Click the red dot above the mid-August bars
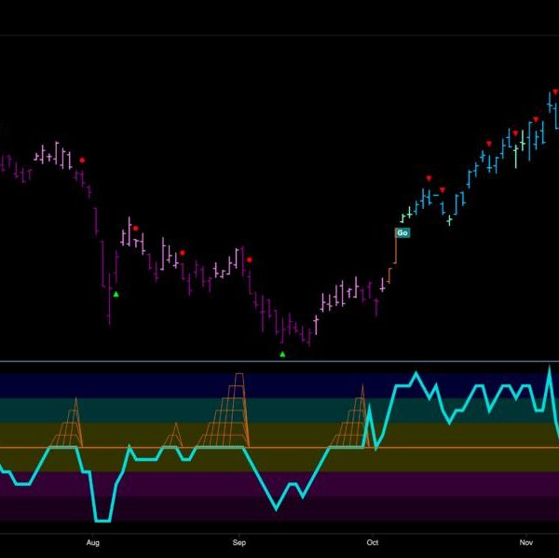 coord(183,253)
